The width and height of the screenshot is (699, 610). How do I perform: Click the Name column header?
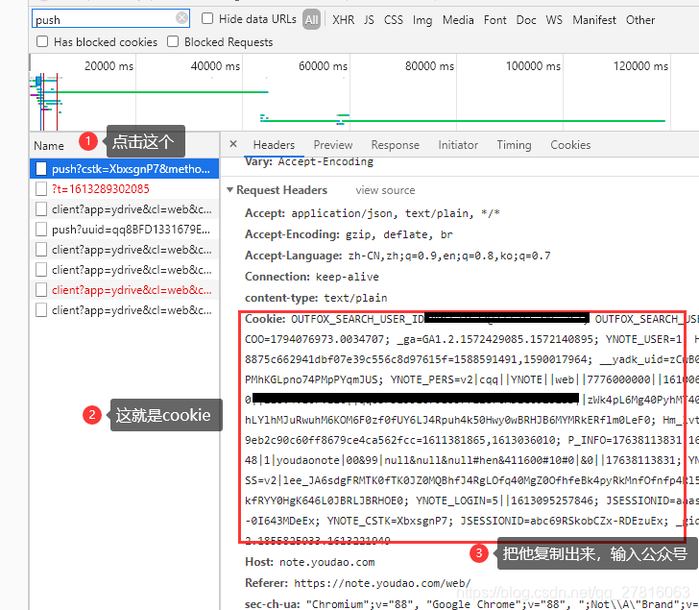pos(49,146)
